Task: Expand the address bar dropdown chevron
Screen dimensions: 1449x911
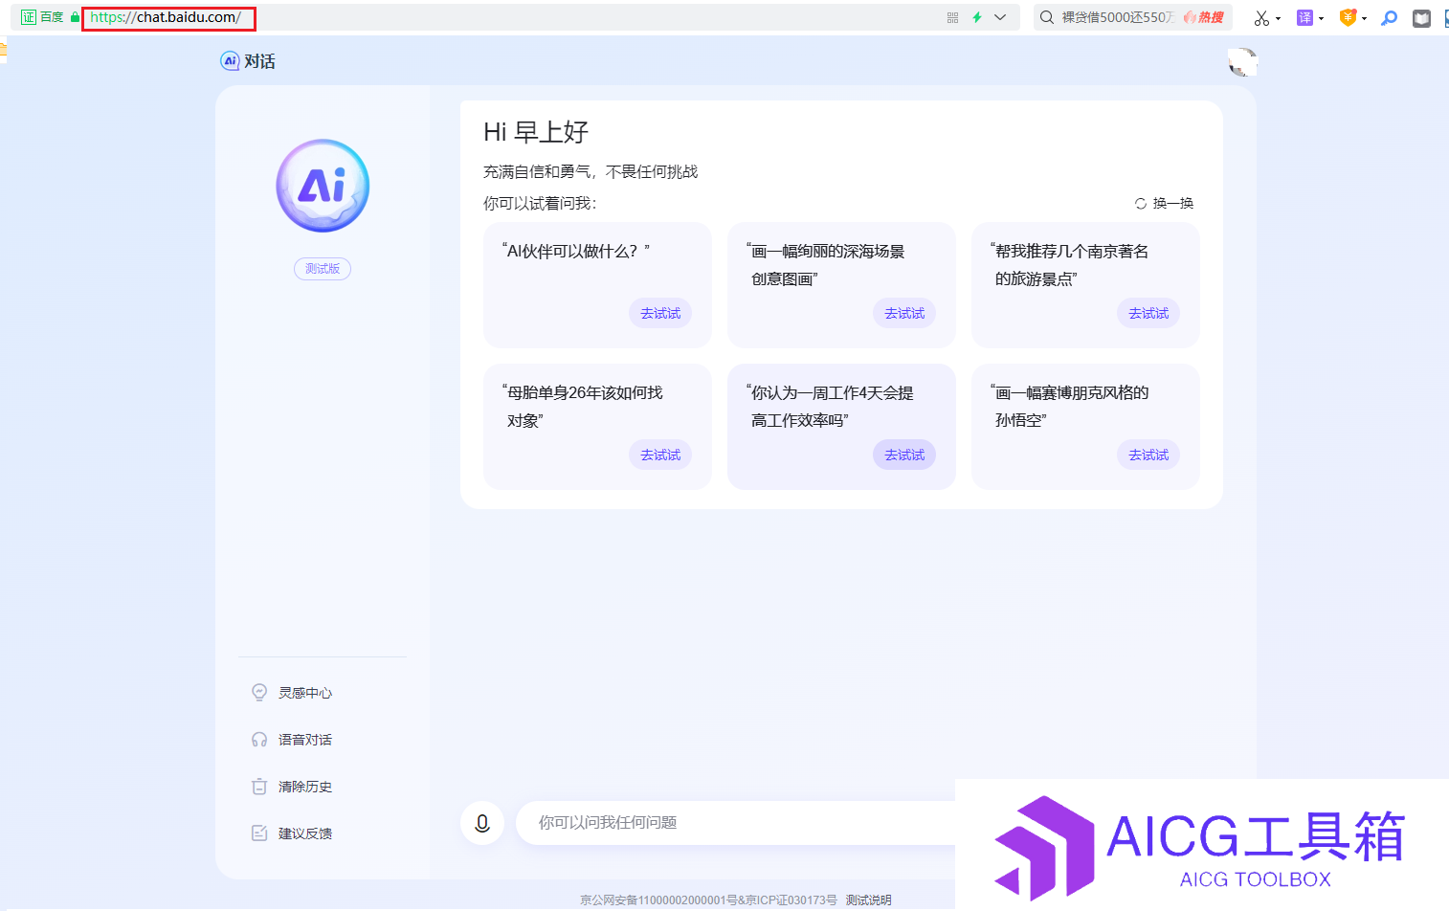Action: coord(1000,17)
